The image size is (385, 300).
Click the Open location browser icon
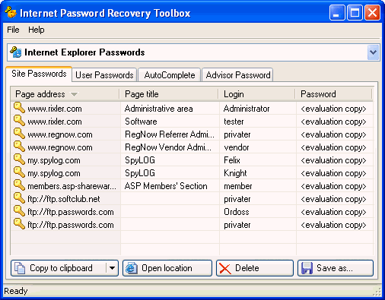coord(132,268)
